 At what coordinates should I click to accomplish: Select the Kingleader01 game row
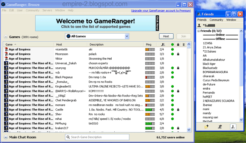95,86
